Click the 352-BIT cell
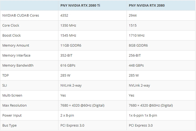196x131 pixels. [x=67, y=55]
